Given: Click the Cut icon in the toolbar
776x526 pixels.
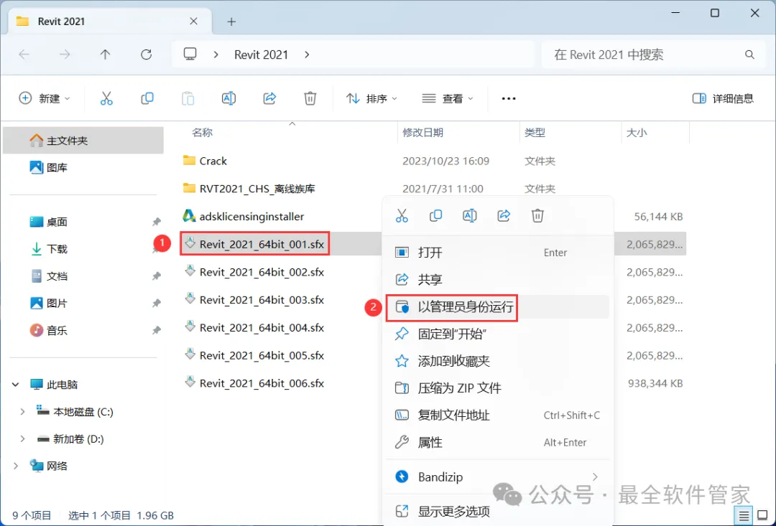Looking at the screenshot, I should [106, 98].
